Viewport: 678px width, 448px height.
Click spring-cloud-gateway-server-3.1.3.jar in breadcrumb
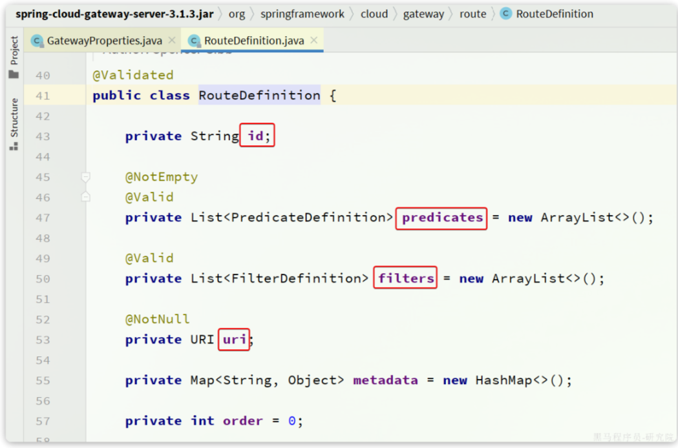[x=114, y=14]
